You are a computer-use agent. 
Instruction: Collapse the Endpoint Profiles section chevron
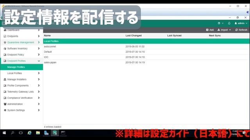(39, 61)
